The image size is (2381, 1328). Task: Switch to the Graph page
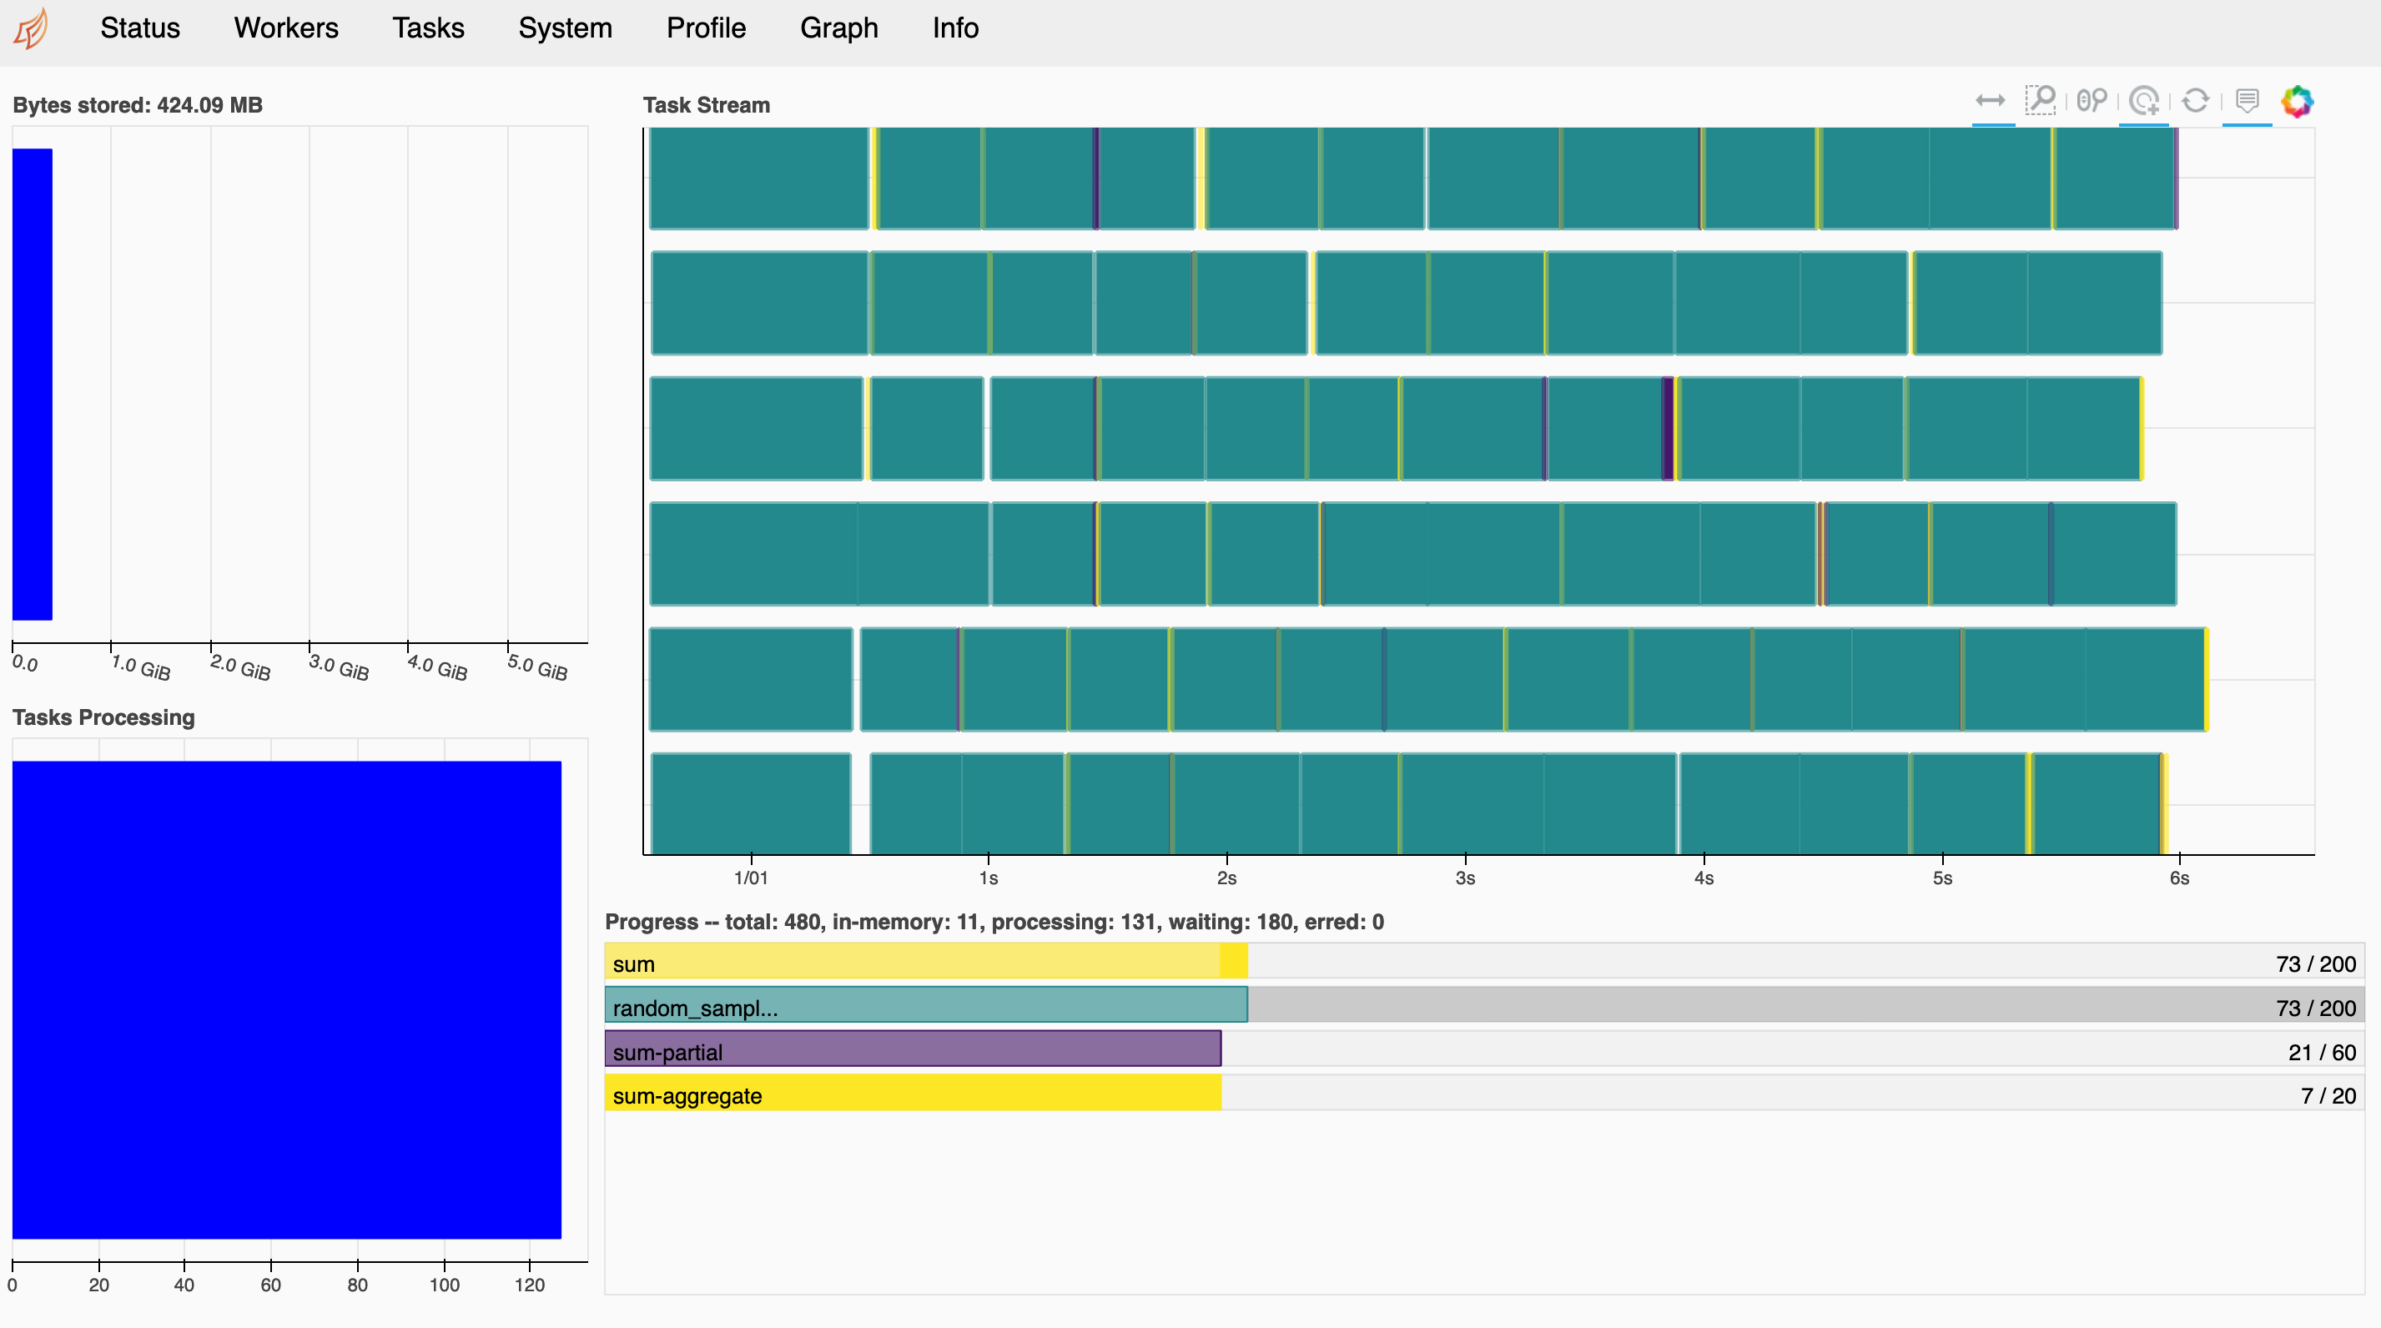[x=838, y=28]
